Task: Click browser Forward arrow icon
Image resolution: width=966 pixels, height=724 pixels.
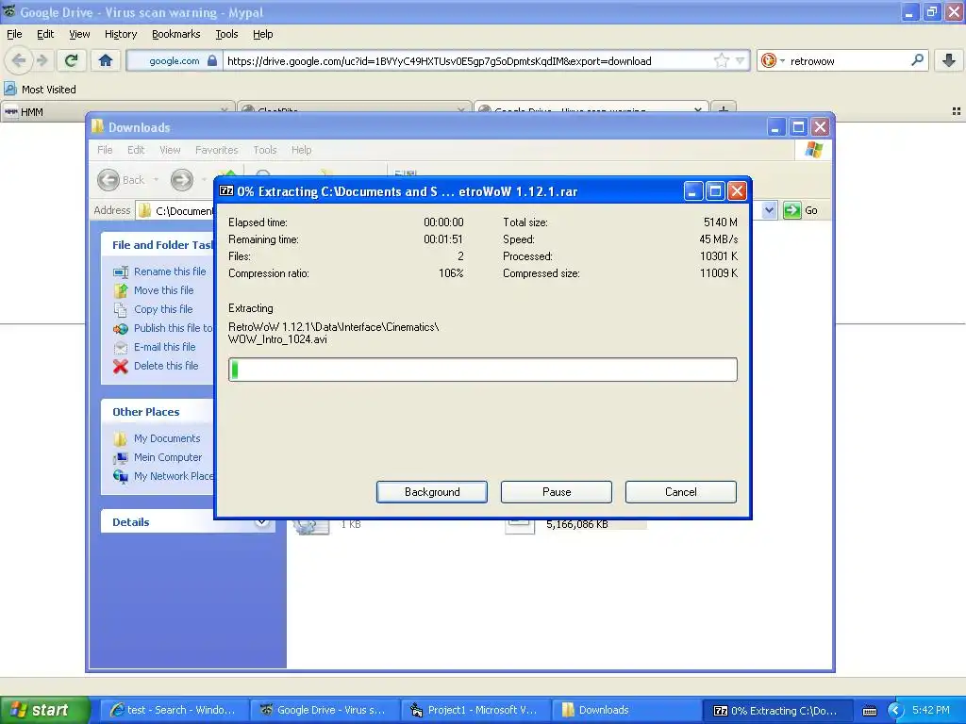Action: (42, 60)
